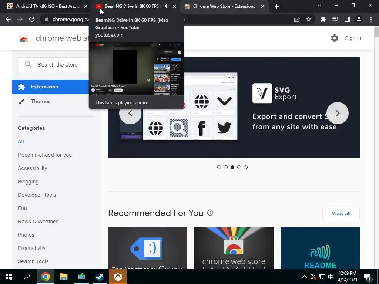Open the Xbox app on taskbar
The height and width of the screenshot is (284, 379).
coord(118,277)
